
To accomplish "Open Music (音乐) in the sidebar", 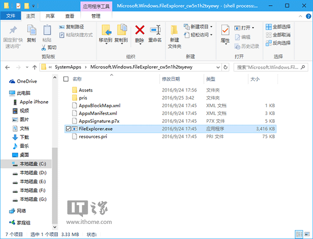I will click(21, 146).
